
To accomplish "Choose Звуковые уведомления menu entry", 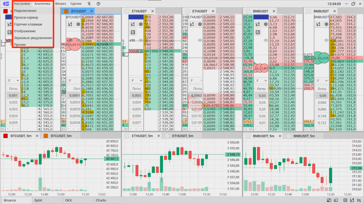I will click(x=33, y=38).
